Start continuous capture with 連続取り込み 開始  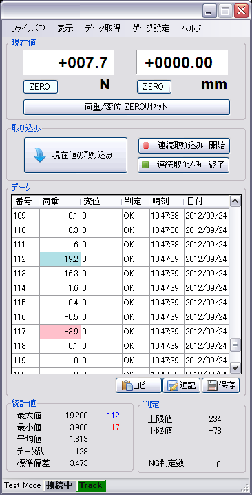click(x=184, y=145)
